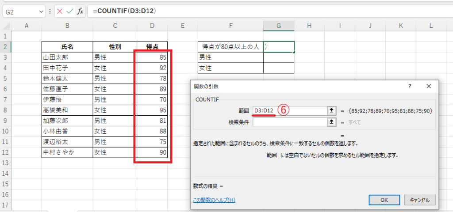Click the empty 検索条件 input field
The width and height of the screenshot is (453, 212).
click(290, 122)
